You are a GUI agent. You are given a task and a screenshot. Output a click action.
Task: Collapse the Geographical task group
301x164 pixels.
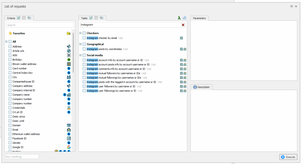click(x=81, y=44)
